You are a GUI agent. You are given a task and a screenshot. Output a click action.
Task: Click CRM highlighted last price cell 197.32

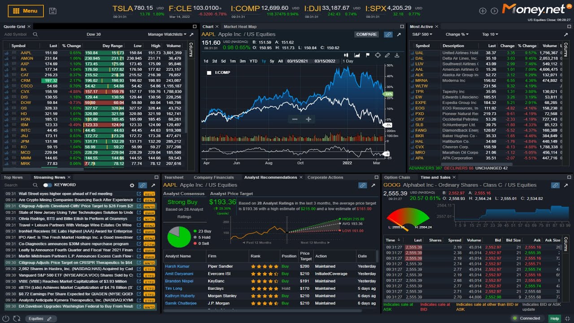(49, 80)
